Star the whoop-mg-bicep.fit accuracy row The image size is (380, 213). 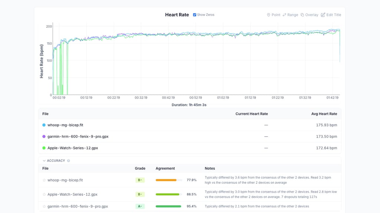click(x=44, y=180)
